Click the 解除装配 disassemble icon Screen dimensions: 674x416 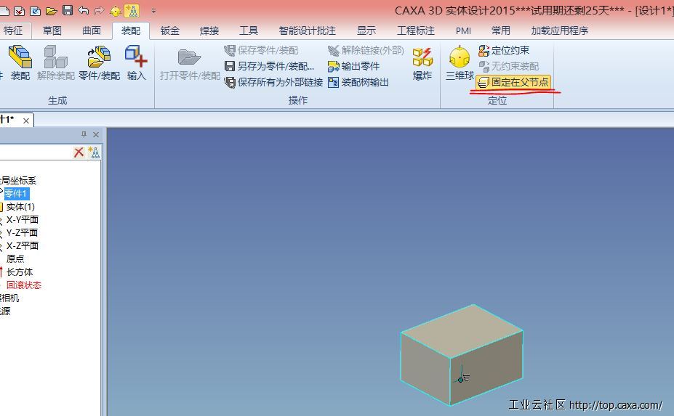tap(55, 62)
